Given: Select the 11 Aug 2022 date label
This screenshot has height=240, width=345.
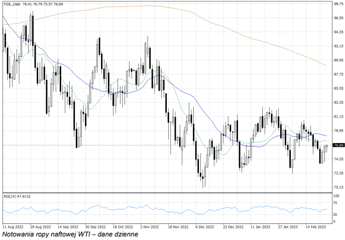Looking at the screenshot, I should coord(13,226).
